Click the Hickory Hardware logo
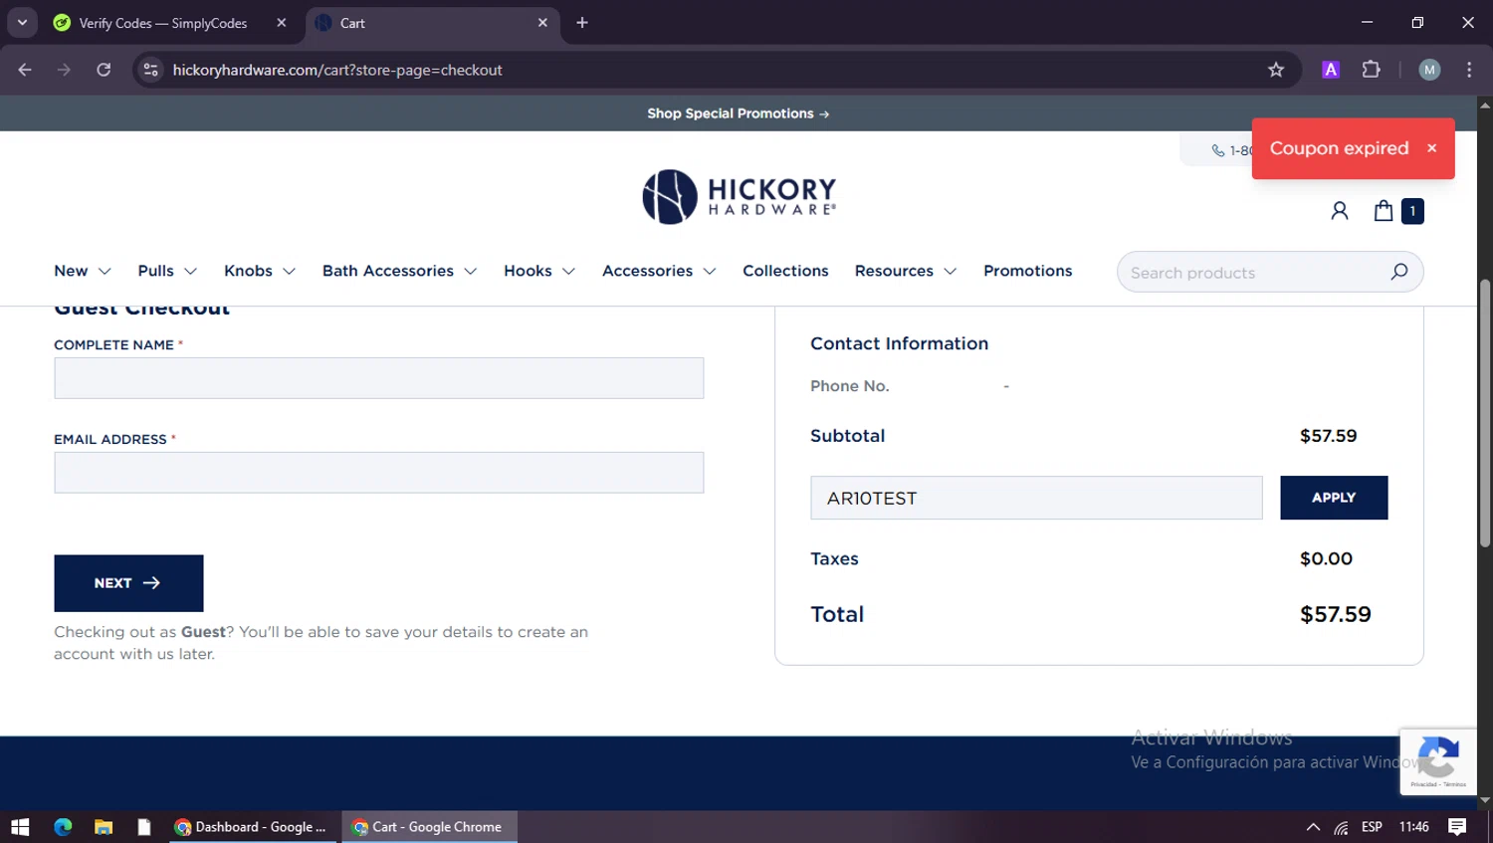This screenshot has height=843, width=1493. tap(739, 196)
